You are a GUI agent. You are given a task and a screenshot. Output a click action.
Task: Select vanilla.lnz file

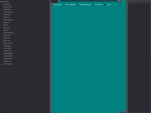(7, 61)
